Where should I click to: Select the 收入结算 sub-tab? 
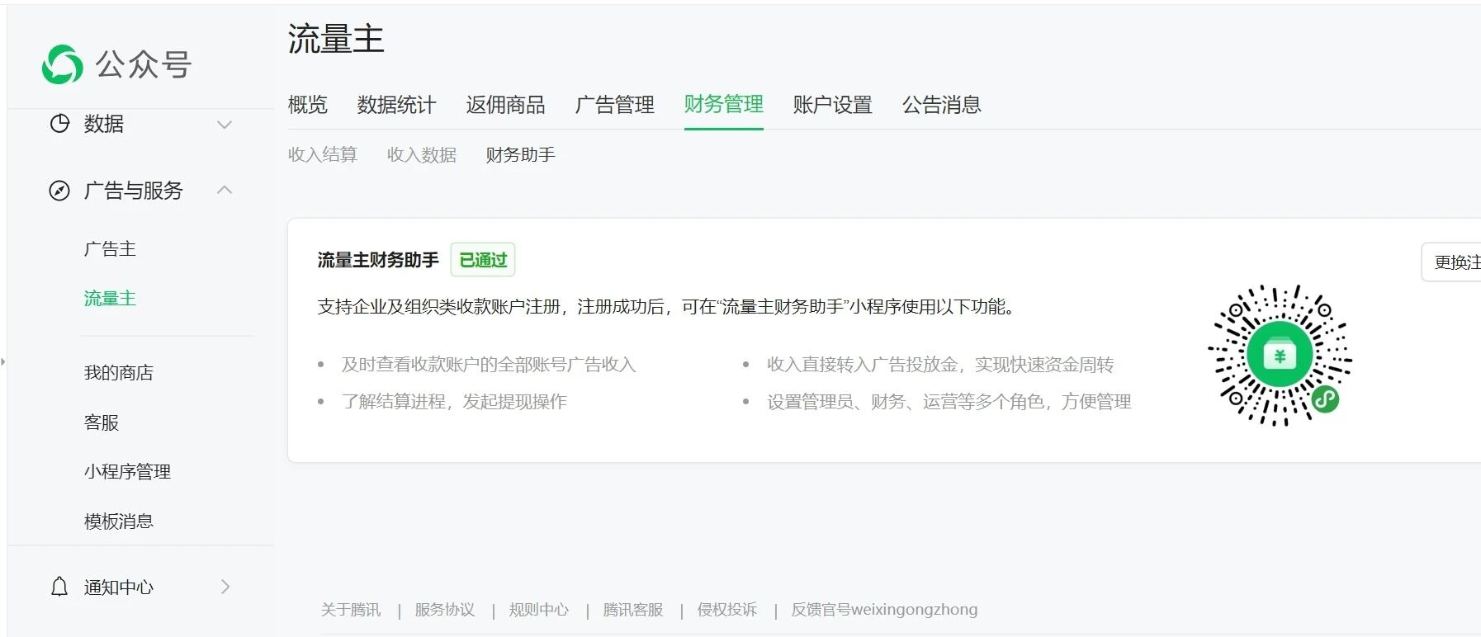[x=322, y=154]
